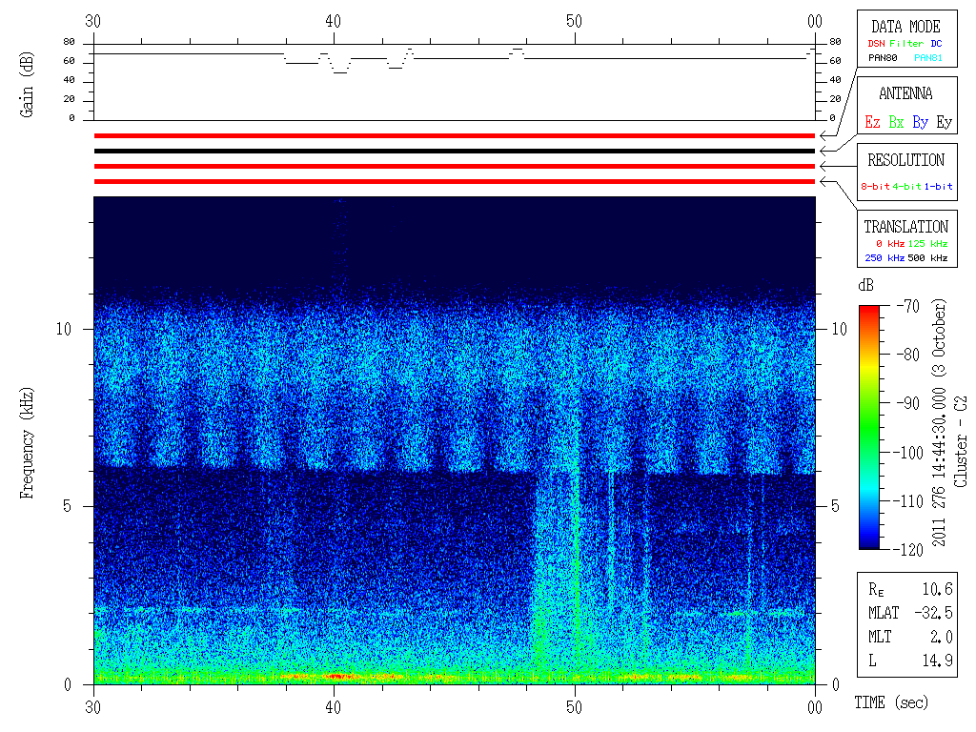Click the black Ey antenna label
The height and width of the screenshot is (732, 976).
tap(945, 122)
